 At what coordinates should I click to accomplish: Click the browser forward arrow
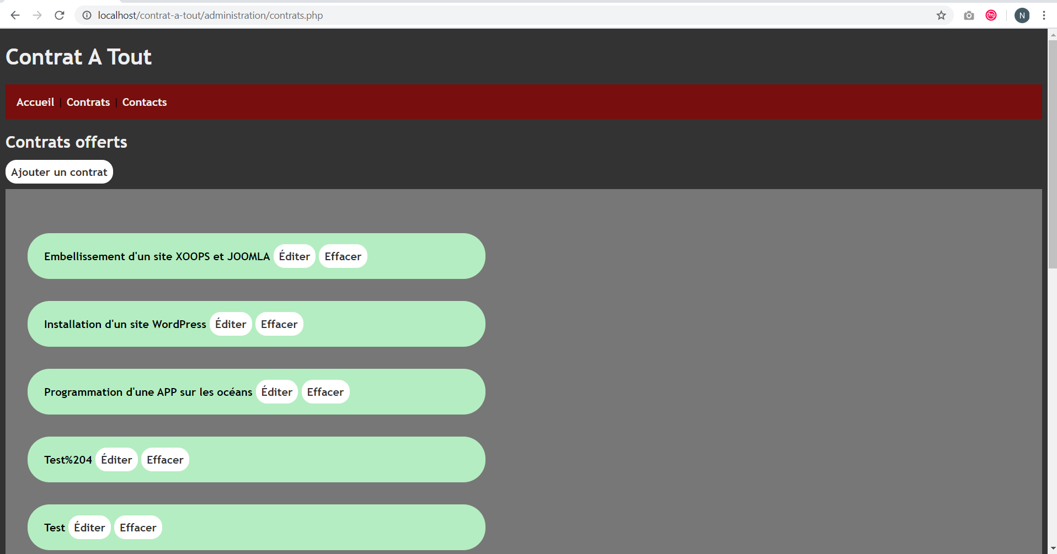[x=37, y=15]
